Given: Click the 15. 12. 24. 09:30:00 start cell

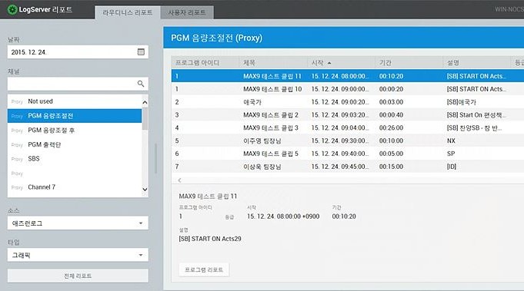Looking at the screenshot, I should tap(340, 141).
